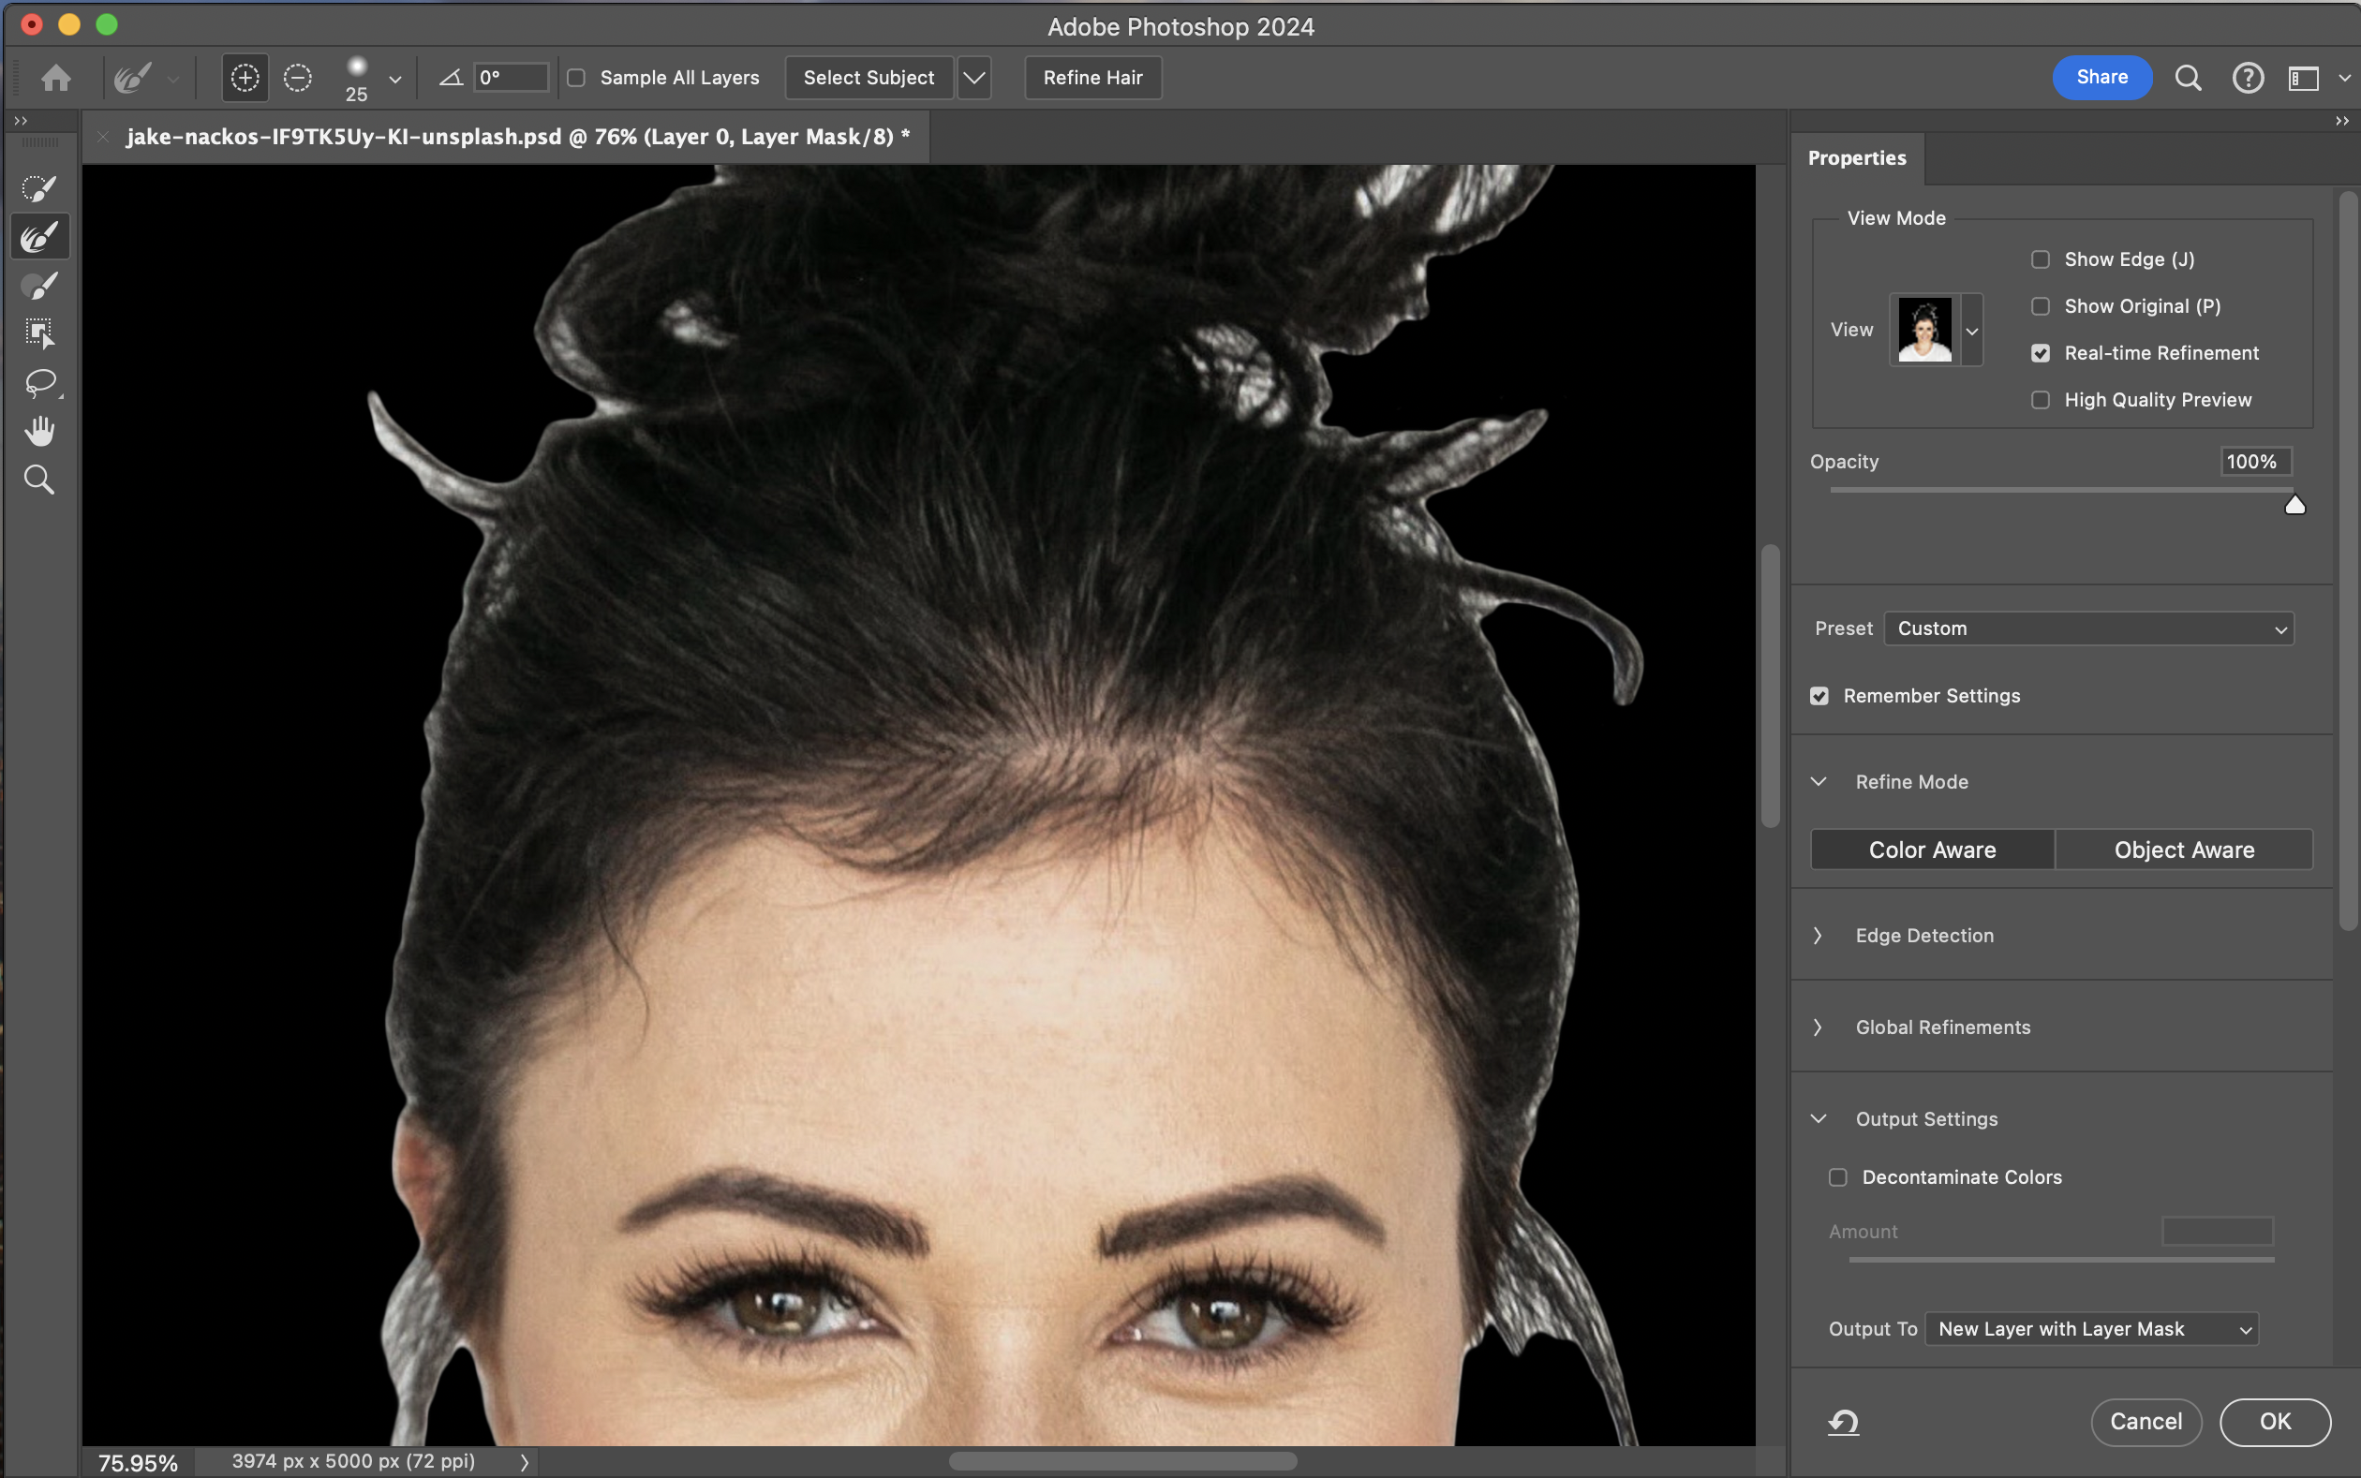Go to Home screen icon
The width and height of the screenshot is (2361, 1478).
pyautogui.click(x=55, y=77)
